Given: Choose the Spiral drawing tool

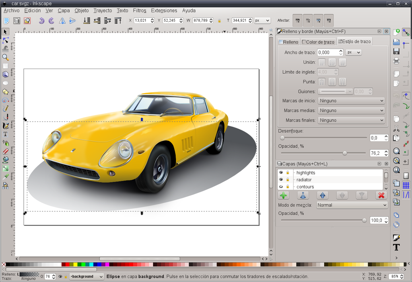Looking at the screenshot, I should pos(6,100).
